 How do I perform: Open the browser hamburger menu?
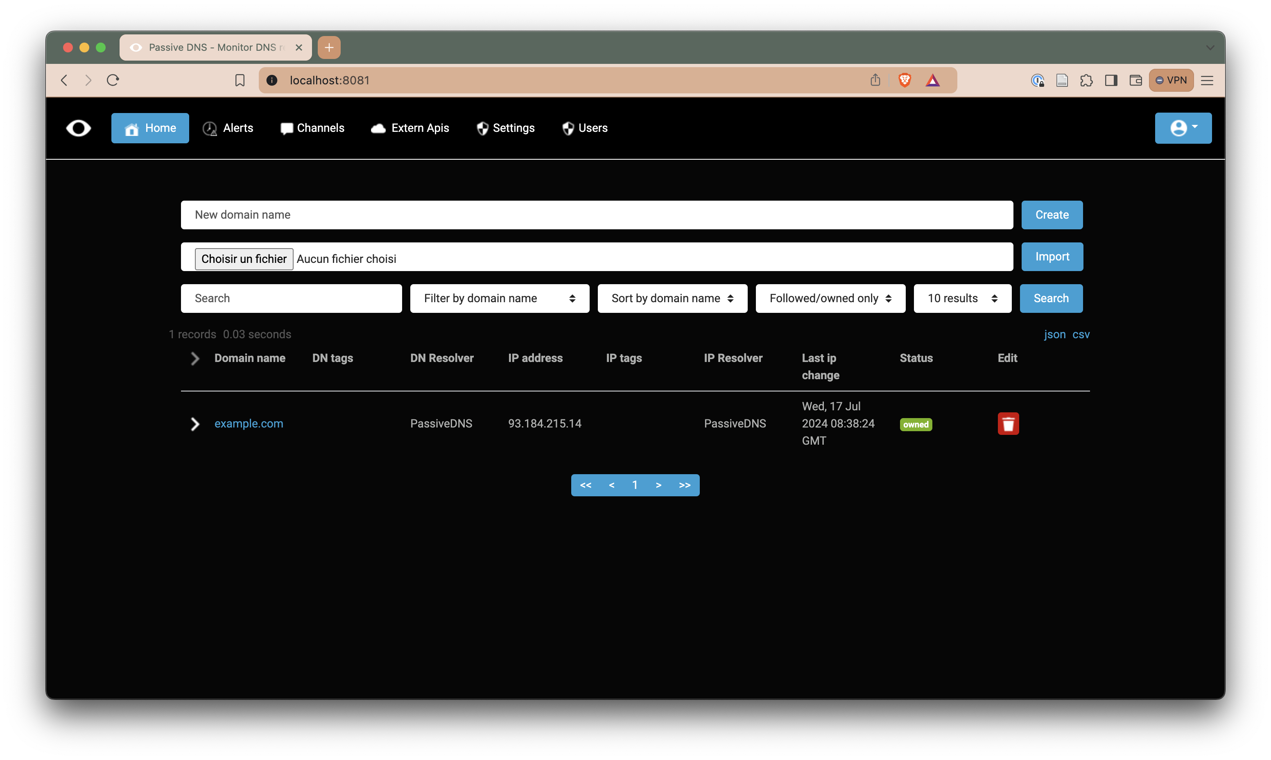[x=1207, y=80]
